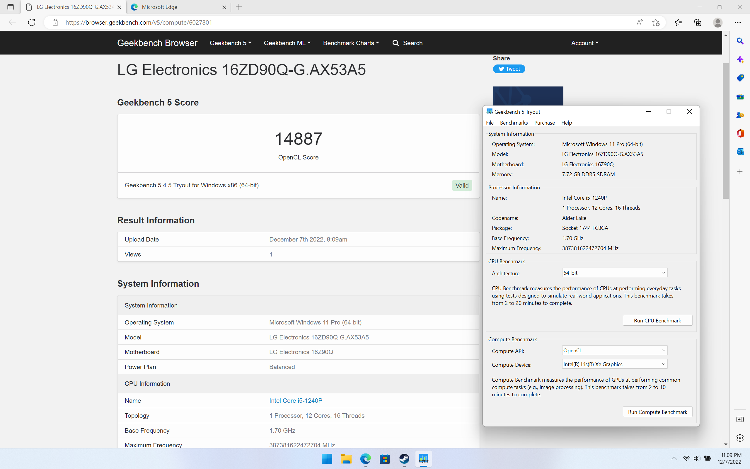750x469 pixels.
Task: Open the Intel Core i5-1240P link
Action: coord(296,400)
